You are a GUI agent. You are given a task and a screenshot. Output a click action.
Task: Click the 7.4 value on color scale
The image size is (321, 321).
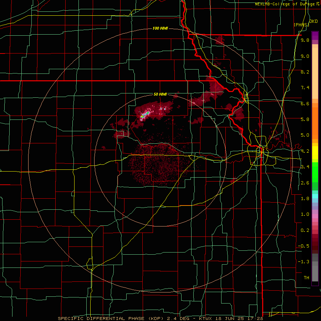tap(305, 88)
